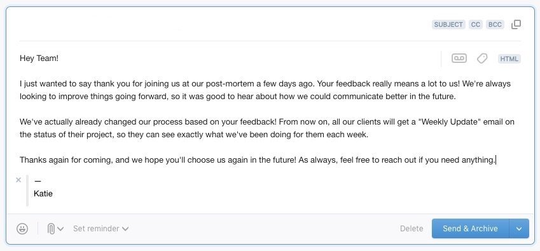The image size is (540, 251).
Task: Place cursor in 'Hey Team!' line
Action: point(39,58)
